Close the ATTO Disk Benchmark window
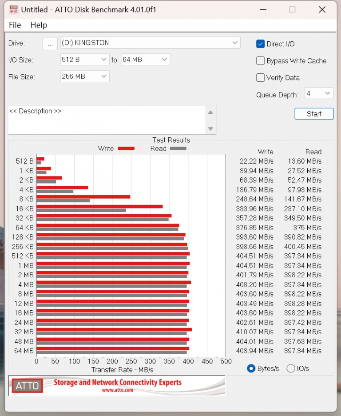This screenshot has height=416, width=341. coord(322,9)
